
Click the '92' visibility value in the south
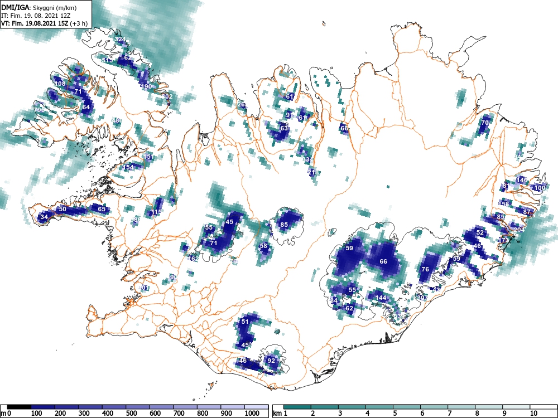coord(271,361)
